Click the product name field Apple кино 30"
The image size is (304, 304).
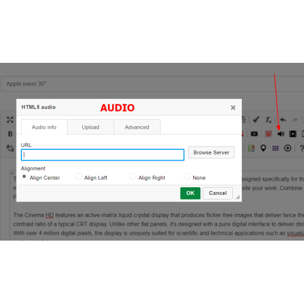152,84
